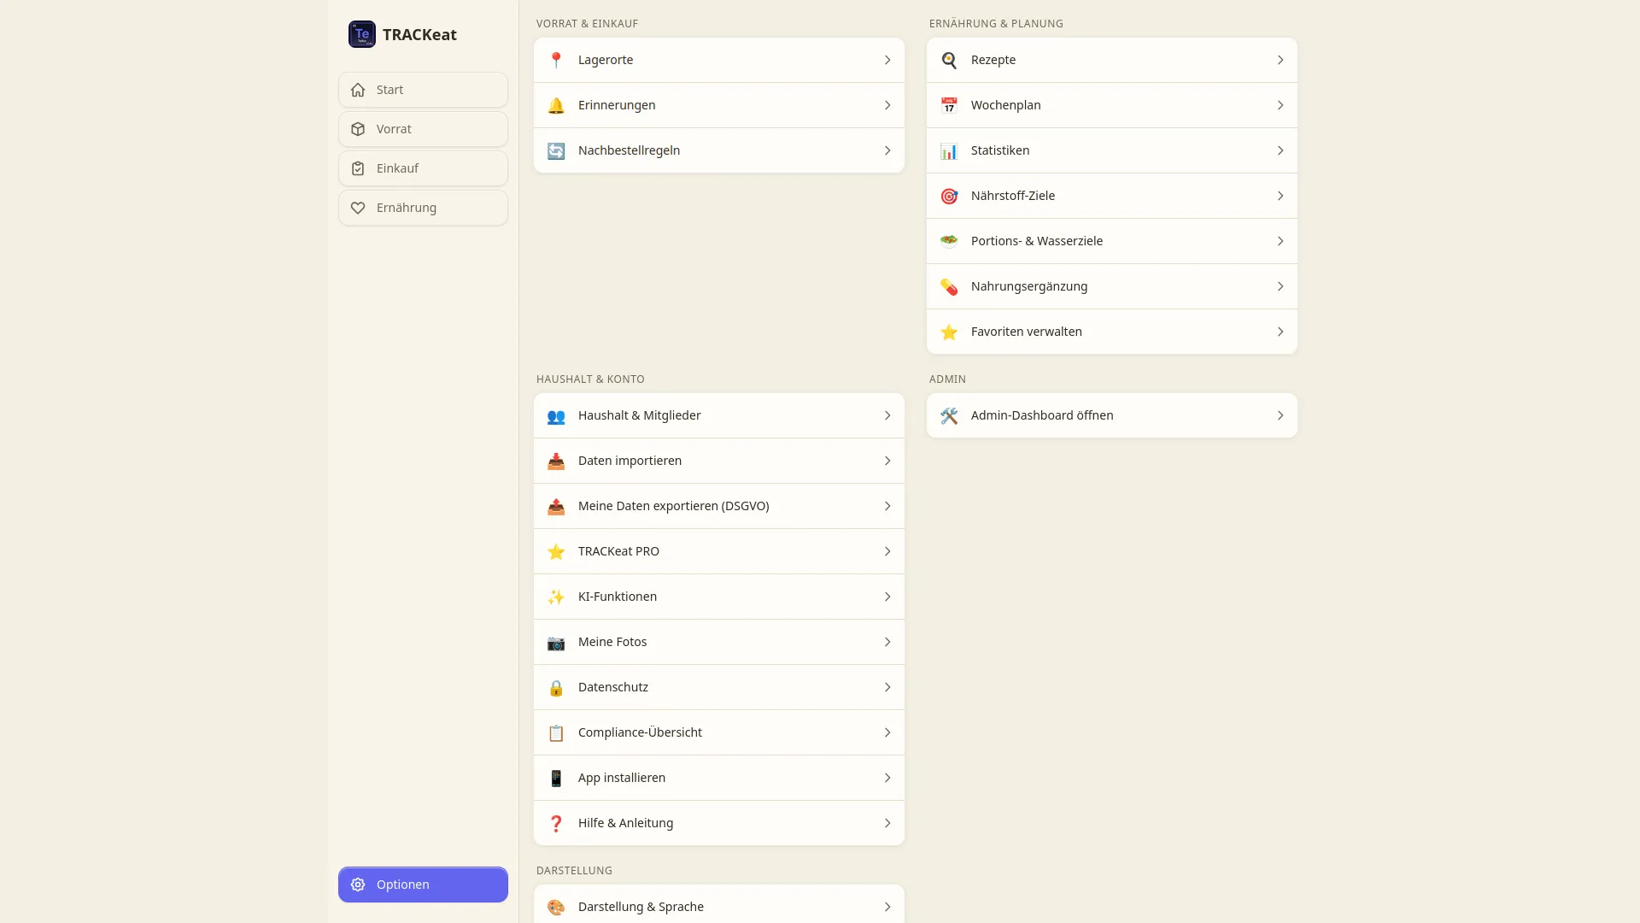Click the heart icon in Ernährung nav

tap(358, 208)
